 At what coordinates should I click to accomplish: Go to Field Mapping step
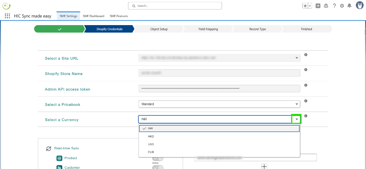pos(208,29)
